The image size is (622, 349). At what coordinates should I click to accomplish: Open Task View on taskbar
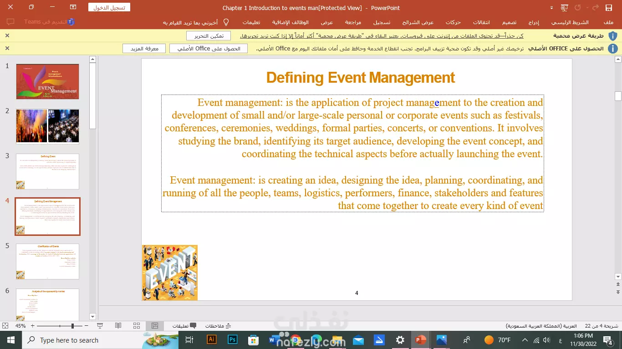pyautogui.click(x=190, y=340)
